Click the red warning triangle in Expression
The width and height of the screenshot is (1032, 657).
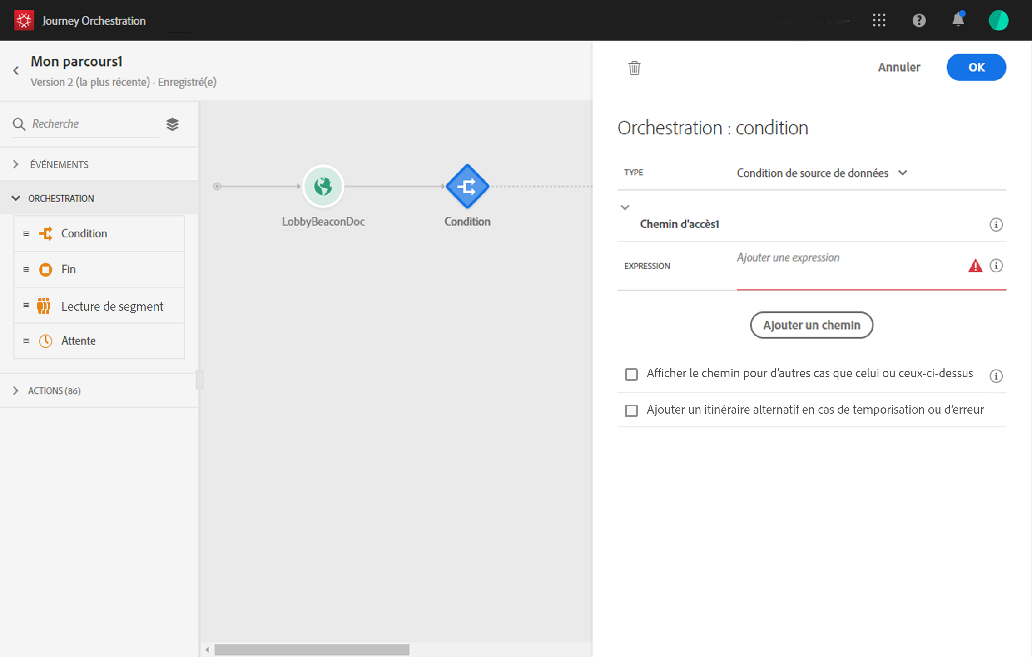click(975, 266)
